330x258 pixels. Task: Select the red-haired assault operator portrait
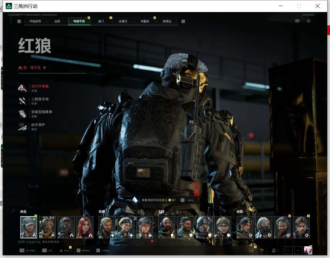(85, 227)
